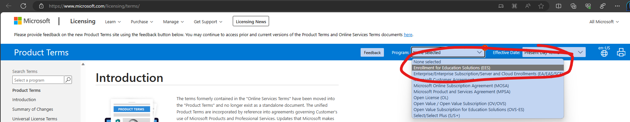Expand the Learn menu
The height and width of the screenshot is (122, 630).
pyautogui.click(x=113, y=22)
